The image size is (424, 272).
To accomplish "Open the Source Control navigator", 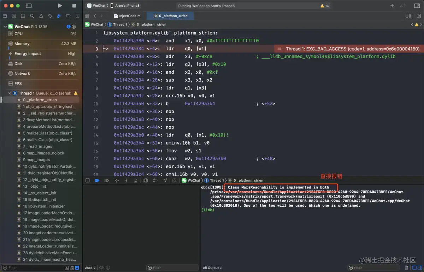I will [x=14, y=16].
